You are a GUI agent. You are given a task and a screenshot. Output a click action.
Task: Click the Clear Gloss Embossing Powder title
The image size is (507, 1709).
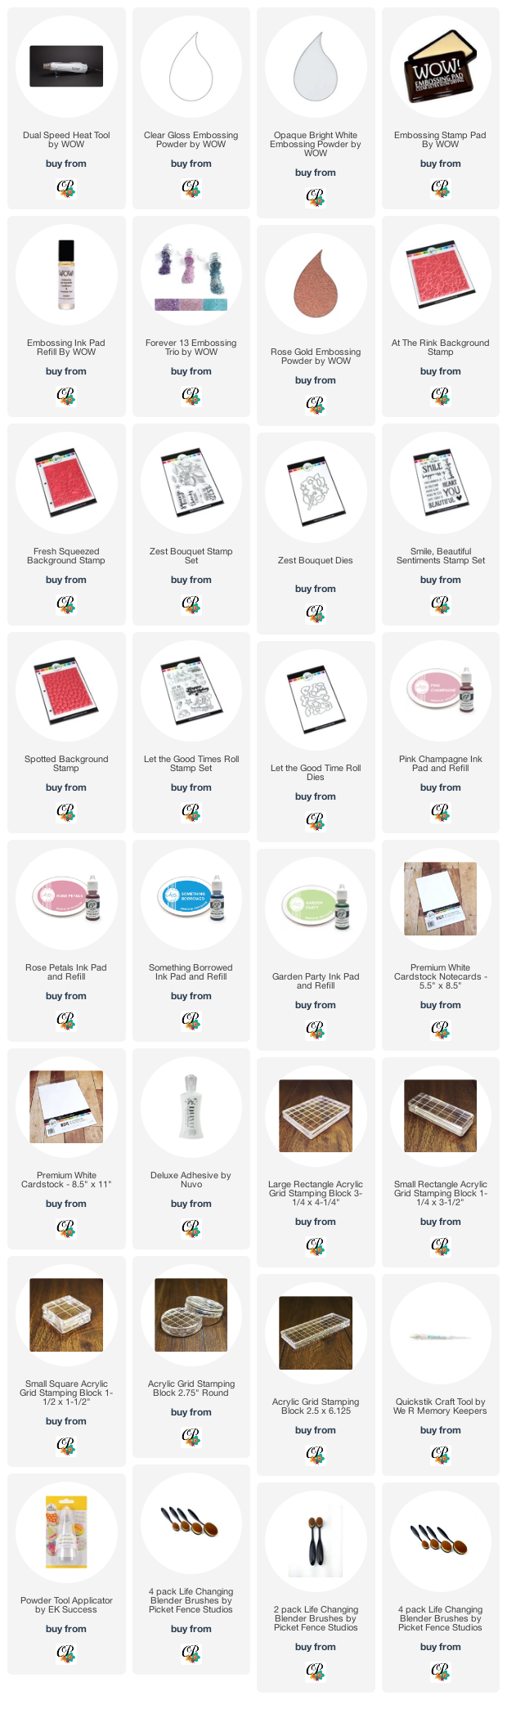click(x=191, y=140)
